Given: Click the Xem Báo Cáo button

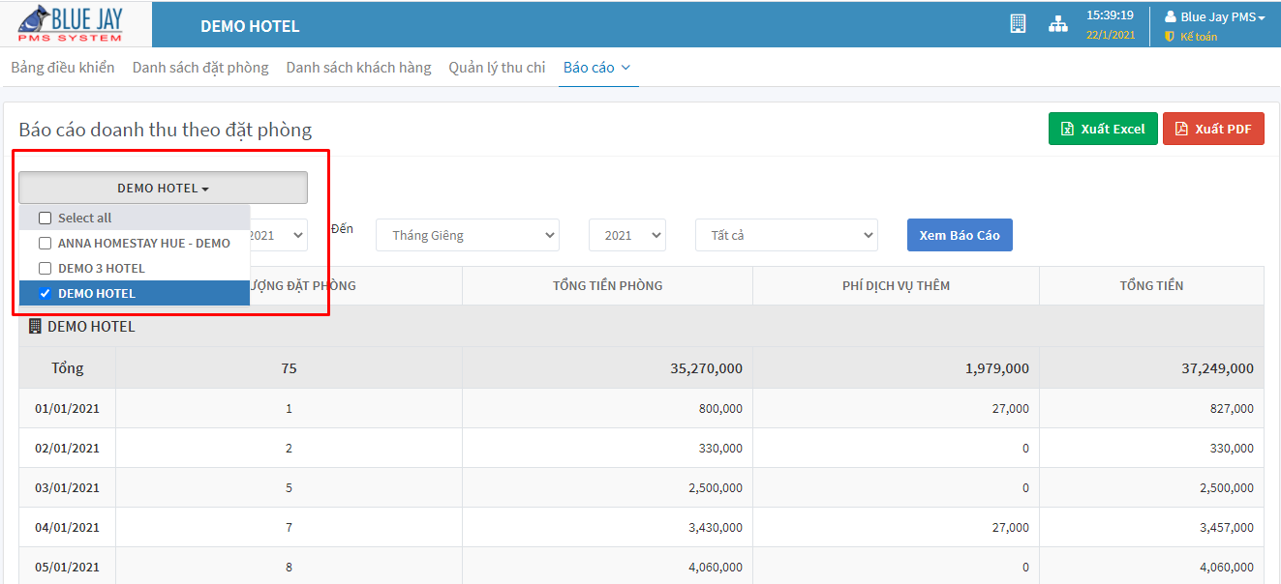Looking at the screenshot, I should [x=959, y=235].
